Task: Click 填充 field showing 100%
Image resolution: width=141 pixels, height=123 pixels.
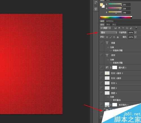Action: pos(131,37)
